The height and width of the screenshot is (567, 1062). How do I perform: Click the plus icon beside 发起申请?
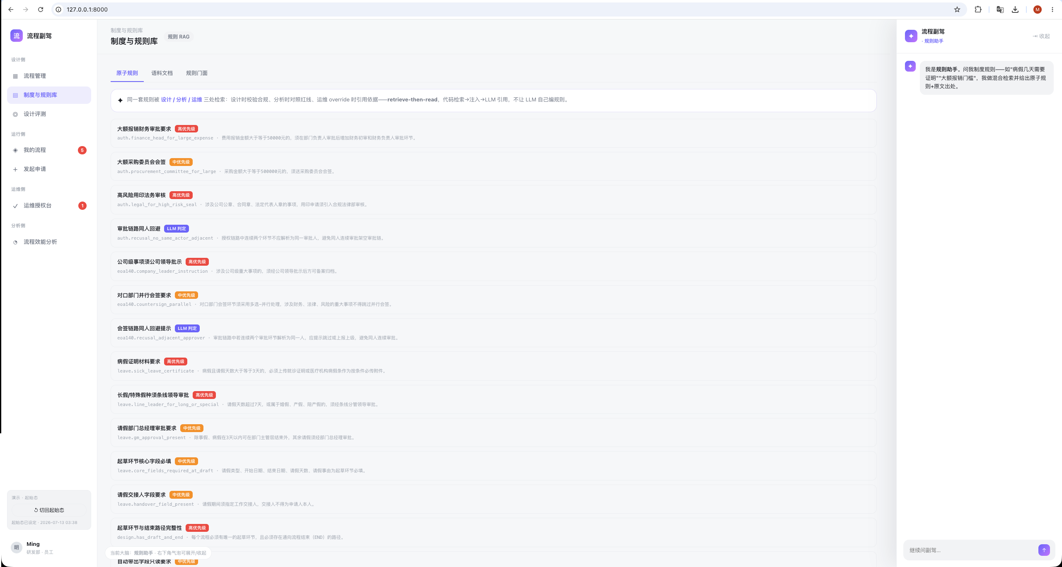coord(15,169)
